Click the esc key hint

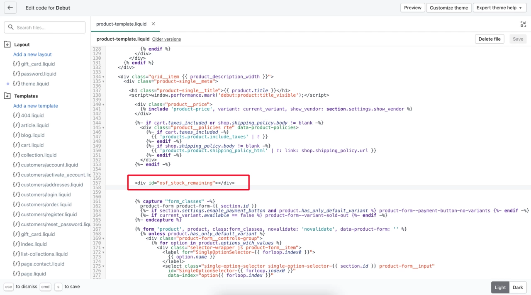click(x=8, y=287)
